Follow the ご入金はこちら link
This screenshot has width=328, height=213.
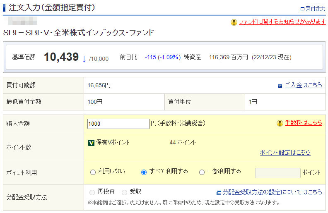click(303, 85)
